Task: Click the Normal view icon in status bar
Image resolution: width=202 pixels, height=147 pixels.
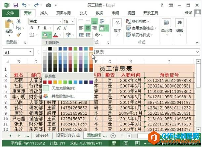Action: (114, 143)
